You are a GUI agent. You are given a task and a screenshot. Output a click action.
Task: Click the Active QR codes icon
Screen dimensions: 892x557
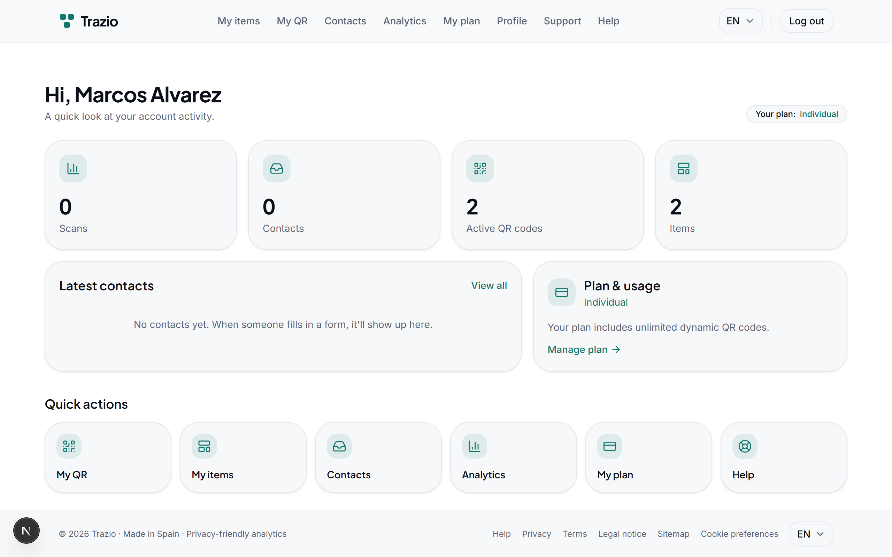click(480, 168)
